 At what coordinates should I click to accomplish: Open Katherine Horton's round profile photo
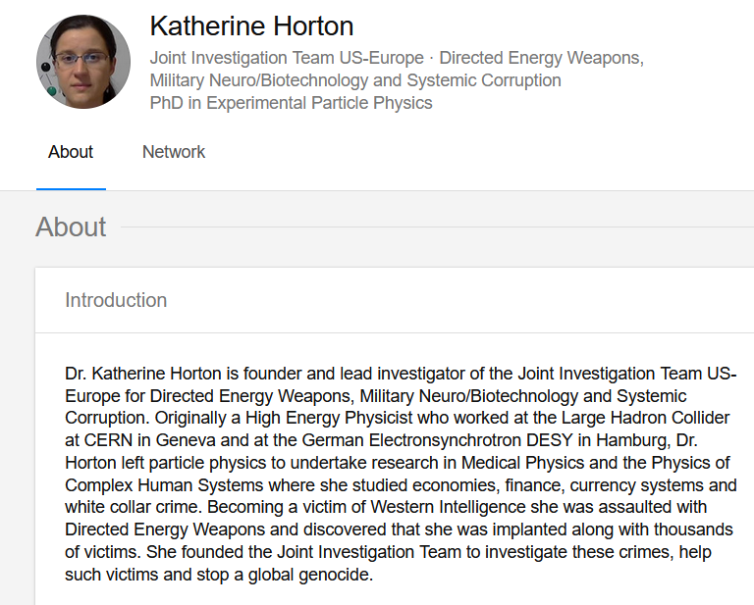(83, 62)
